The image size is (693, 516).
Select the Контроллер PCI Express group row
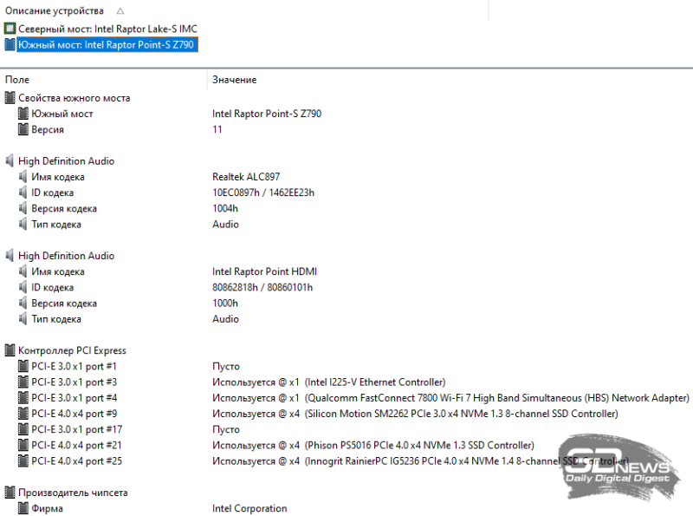click(72, 350)
